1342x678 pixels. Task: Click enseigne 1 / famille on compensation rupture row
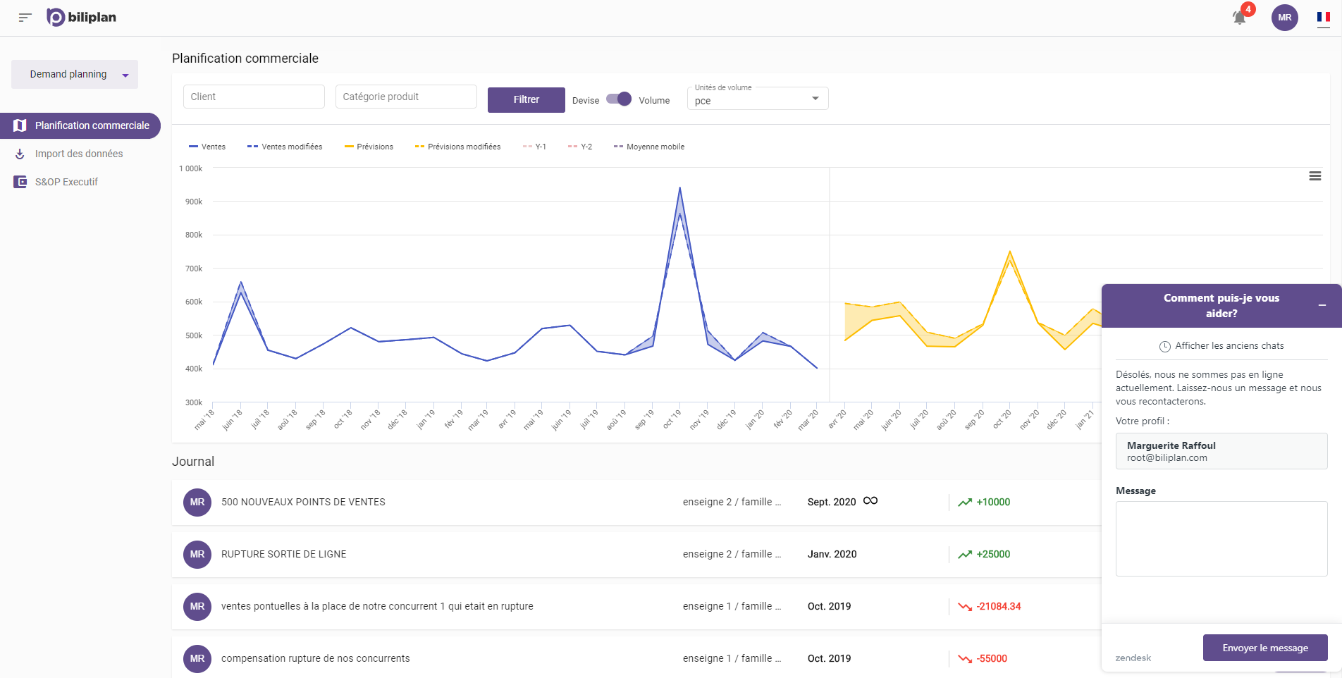(x=732, y=659)
